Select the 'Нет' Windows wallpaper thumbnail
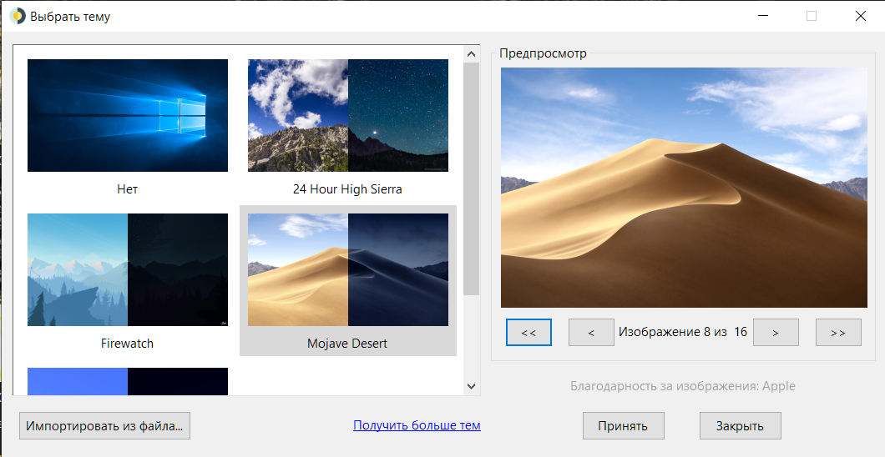The width and height of the screenshot is (885, 457). click(x=128, y=115)
